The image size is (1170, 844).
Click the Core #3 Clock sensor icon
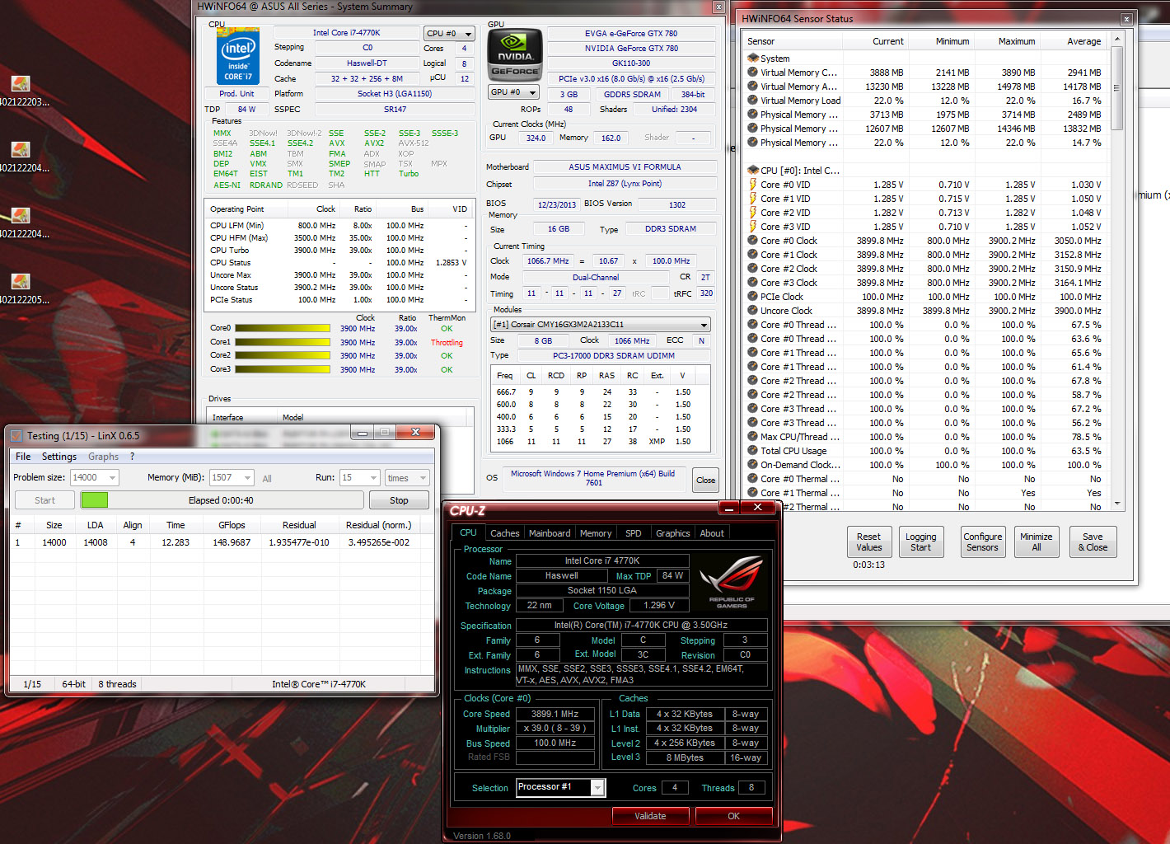tap(752, 283)
